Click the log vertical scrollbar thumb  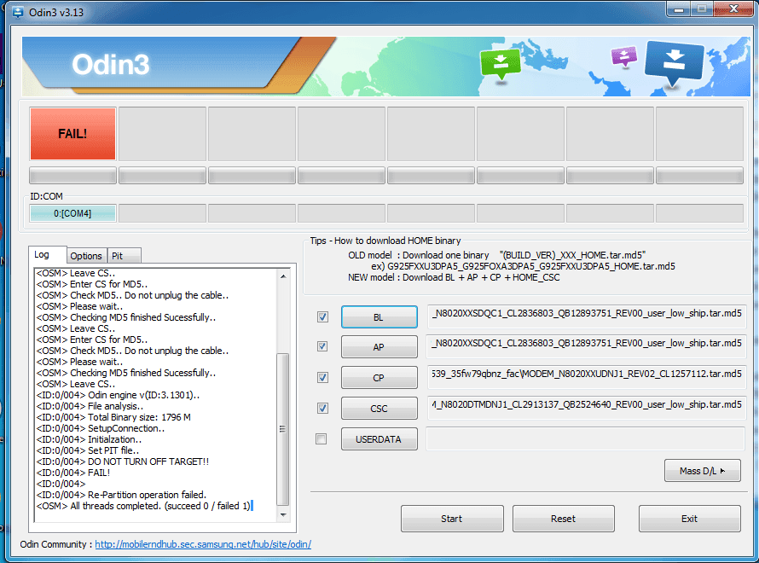tap(282, 429)
